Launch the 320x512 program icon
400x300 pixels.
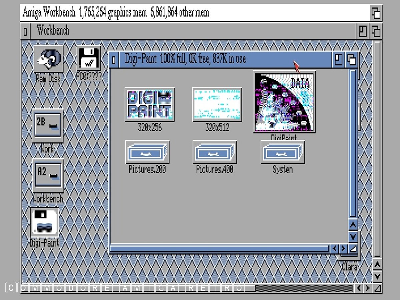pos(217,104)
